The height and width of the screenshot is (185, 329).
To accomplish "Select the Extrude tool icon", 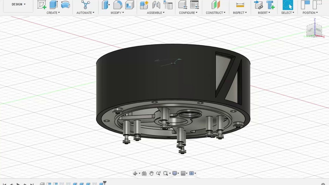I will tap(53, 5).
